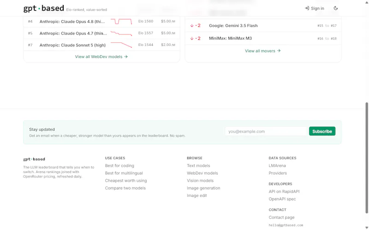This screenshot has height=230, width=369.
Task: Open MiniMax: MiniMax M3 mover row
Action: pyautogui.click(x=263, y=38)
